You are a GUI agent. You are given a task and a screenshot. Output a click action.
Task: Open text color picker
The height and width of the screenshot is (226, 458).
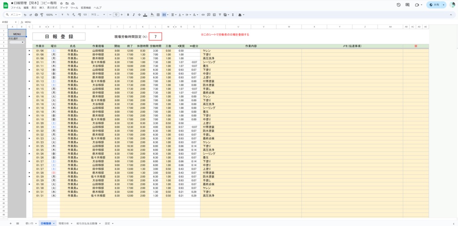tap(144, 15)
